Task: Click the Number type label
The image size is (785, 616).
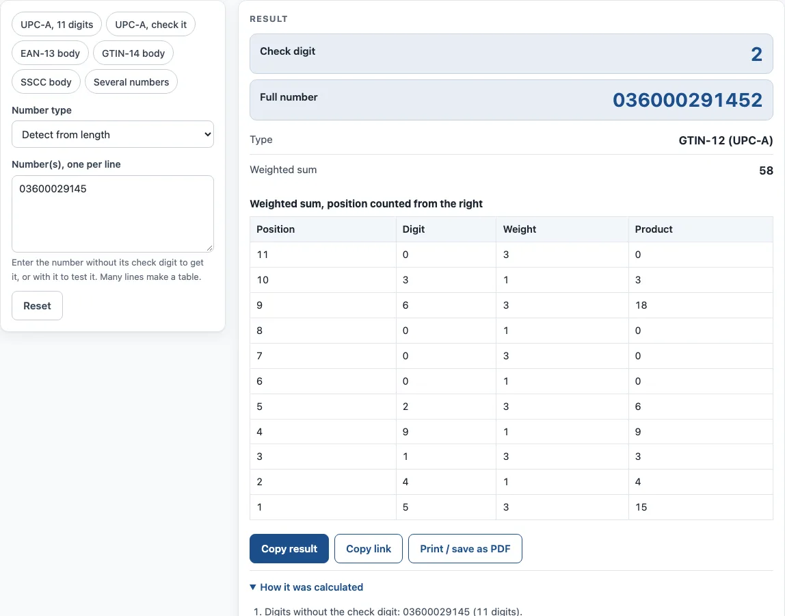Action: [42, 110]
